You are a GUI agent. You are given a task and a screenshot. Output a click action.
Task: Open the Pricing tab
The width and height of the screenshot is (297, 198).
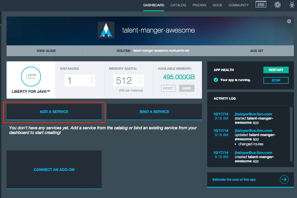pos(199,5)
